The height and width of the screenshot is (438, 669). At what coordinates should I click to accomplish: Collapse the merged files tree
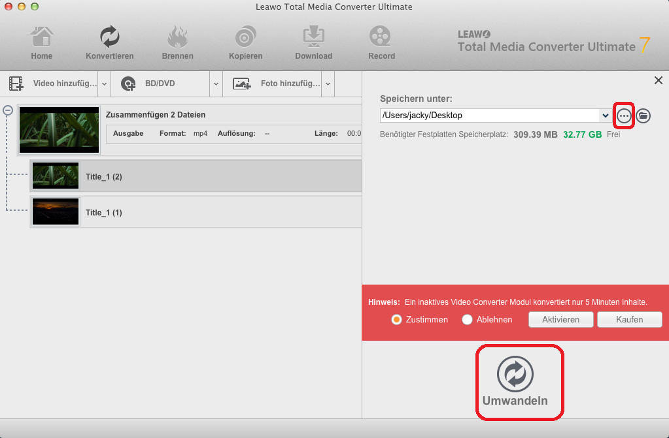pos(8,111)
